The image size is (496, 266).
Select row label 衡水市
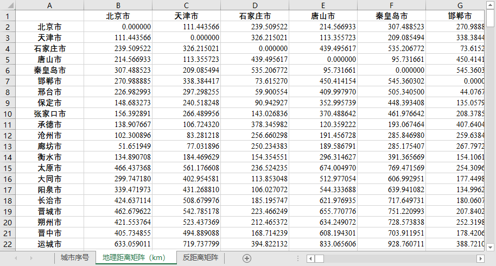click(x=50, y=157)
